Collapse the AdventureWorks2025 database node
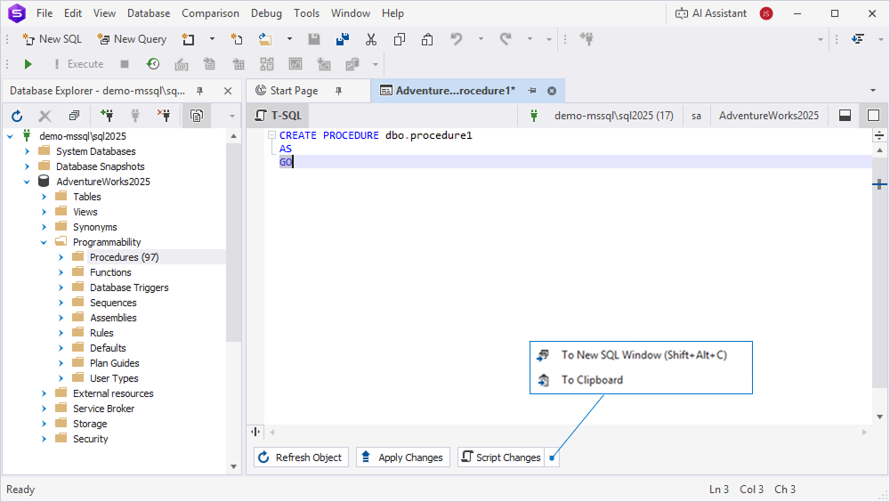890x502 pixels. [28, 182]
